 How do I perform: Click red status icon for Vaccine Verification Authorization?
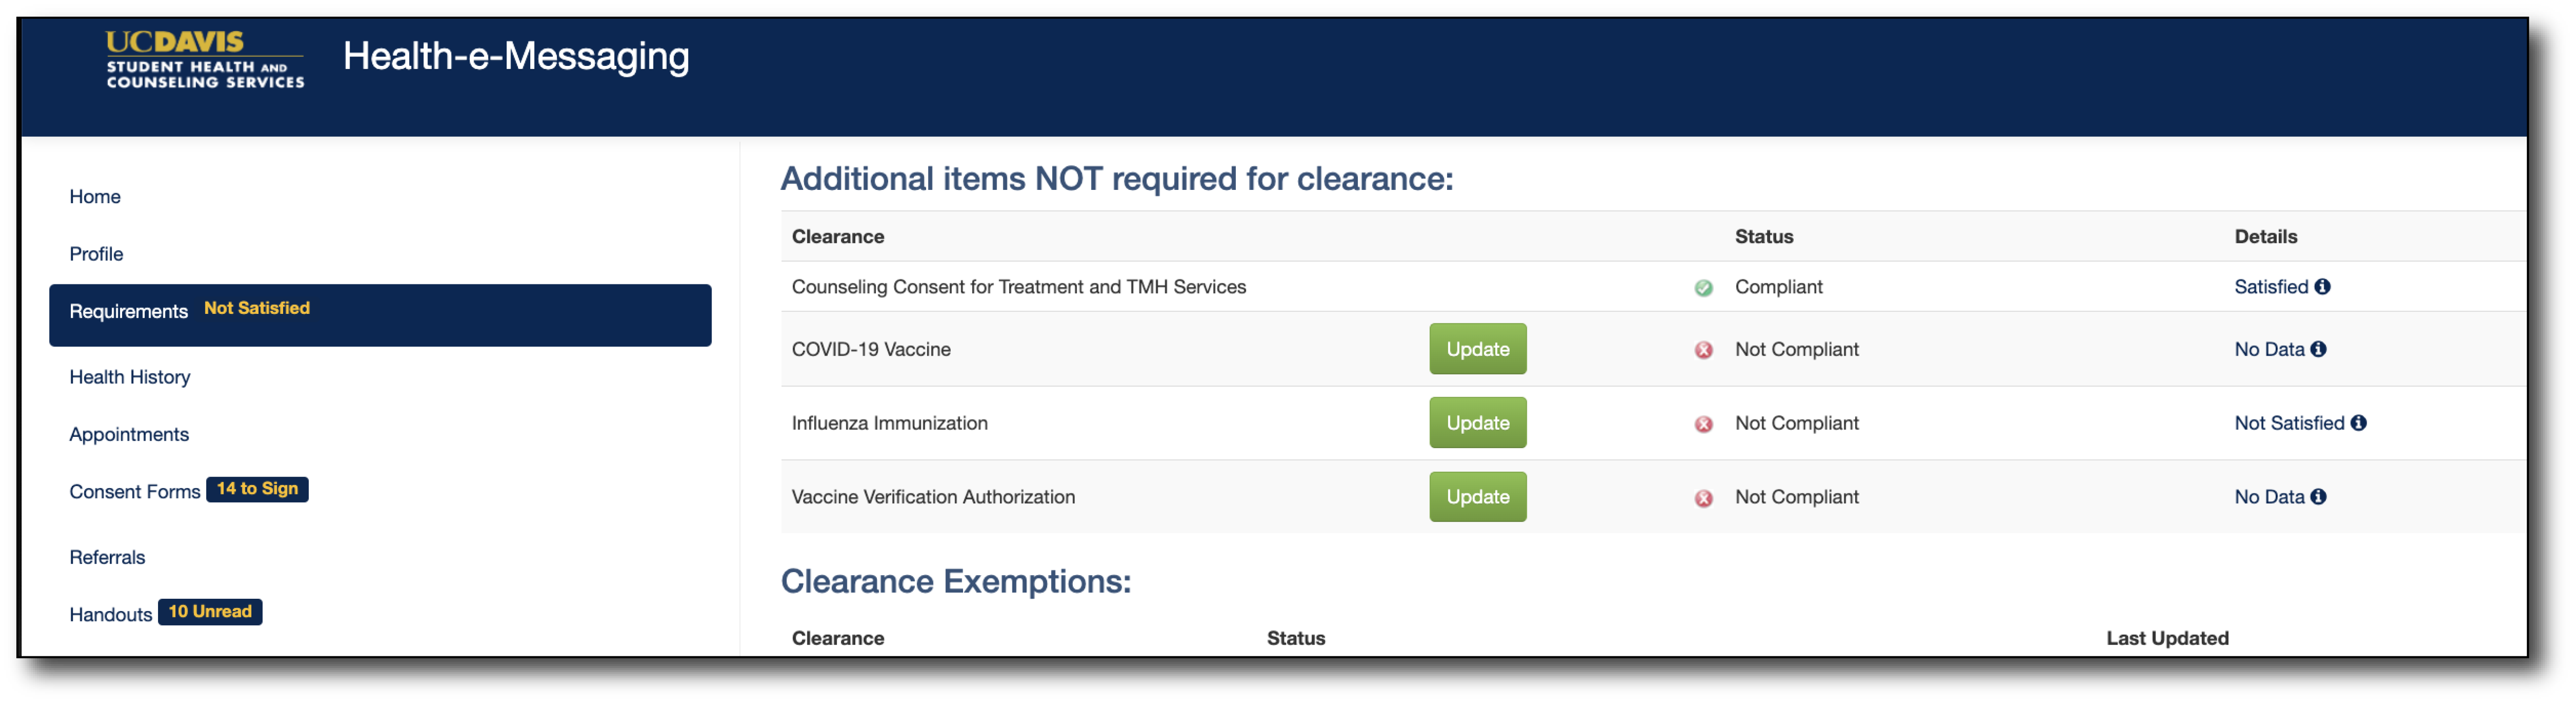coord(1704,498)
